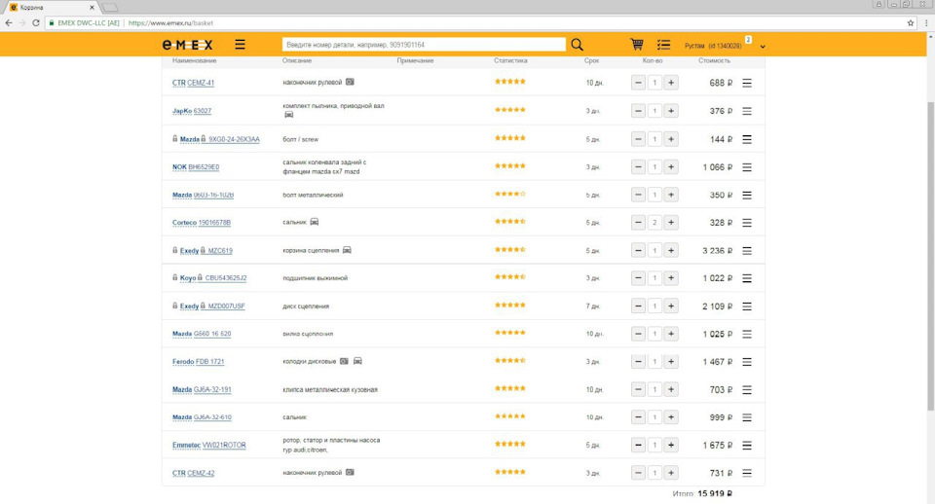The height and width of the screenshot is (504, 935).
Task: Open part link VW021ROTOR
Action: click(224, 445)
